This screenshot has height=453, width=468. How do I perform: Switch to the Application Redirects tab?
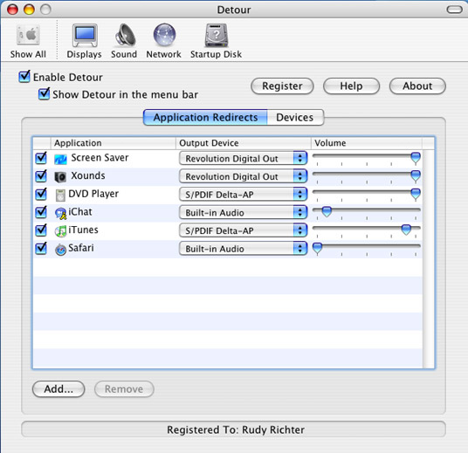click(x=205, y=117)
